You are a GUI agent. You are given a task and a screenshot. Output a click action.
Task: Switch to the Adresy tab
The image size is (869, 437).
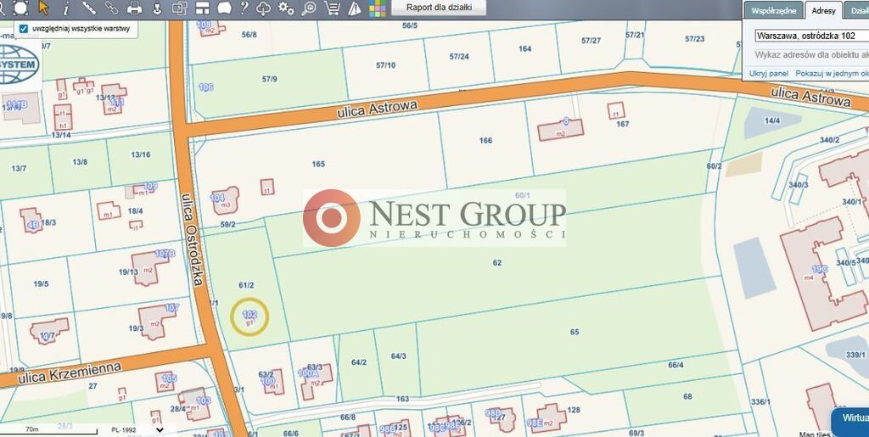[x=823, y=10]
